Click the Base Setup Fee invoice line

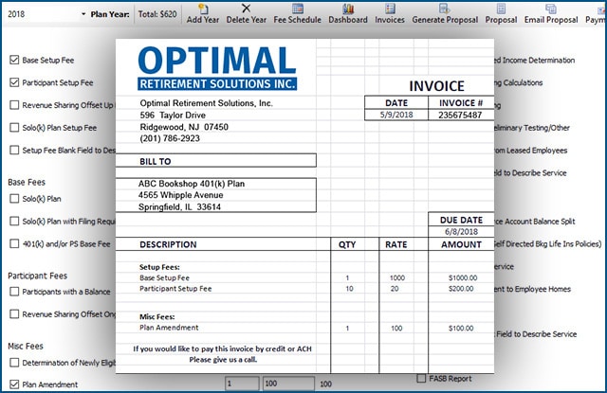[164, 277]
